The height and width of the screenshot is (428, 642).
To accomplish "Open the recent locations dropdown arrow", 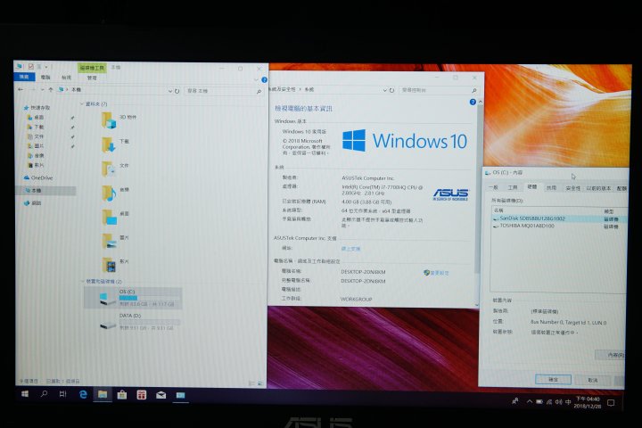I will (x=43, y=89).
